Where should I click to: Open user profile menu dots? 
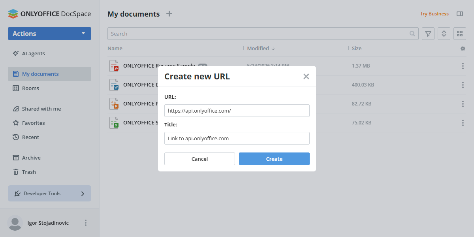tap(86, 223)
